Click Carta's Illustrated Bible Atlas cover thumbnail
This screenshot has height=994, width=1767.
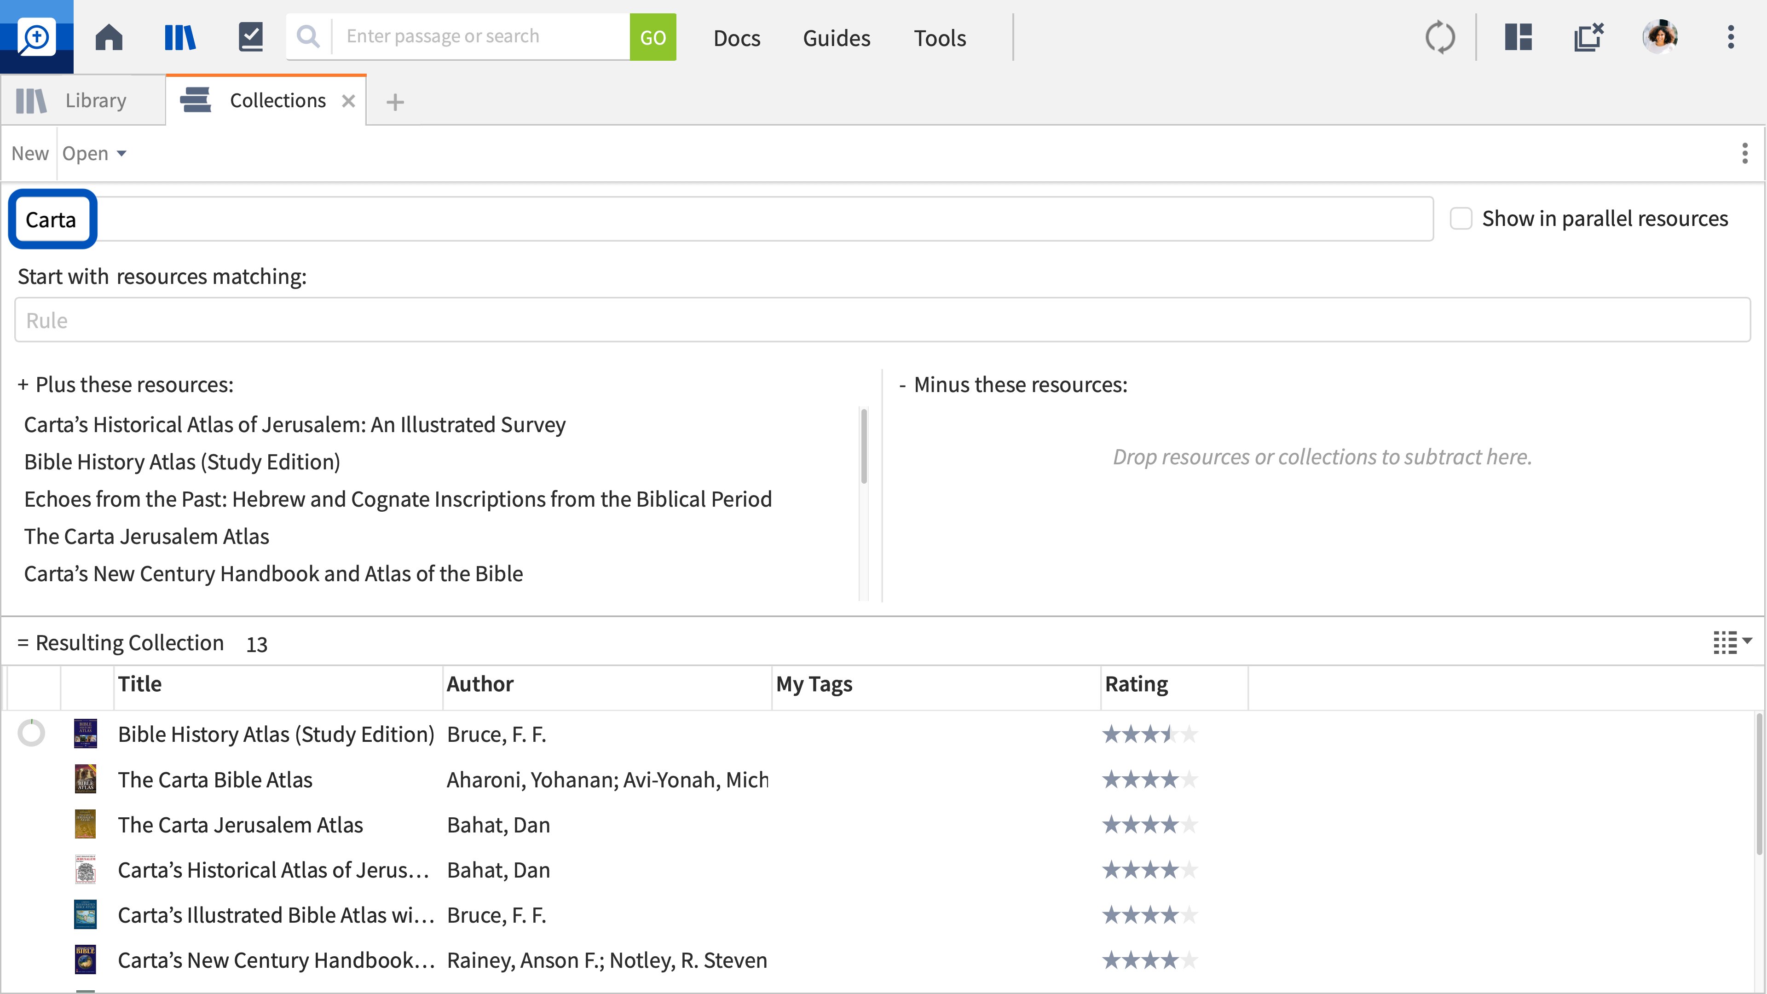(85, 914)
